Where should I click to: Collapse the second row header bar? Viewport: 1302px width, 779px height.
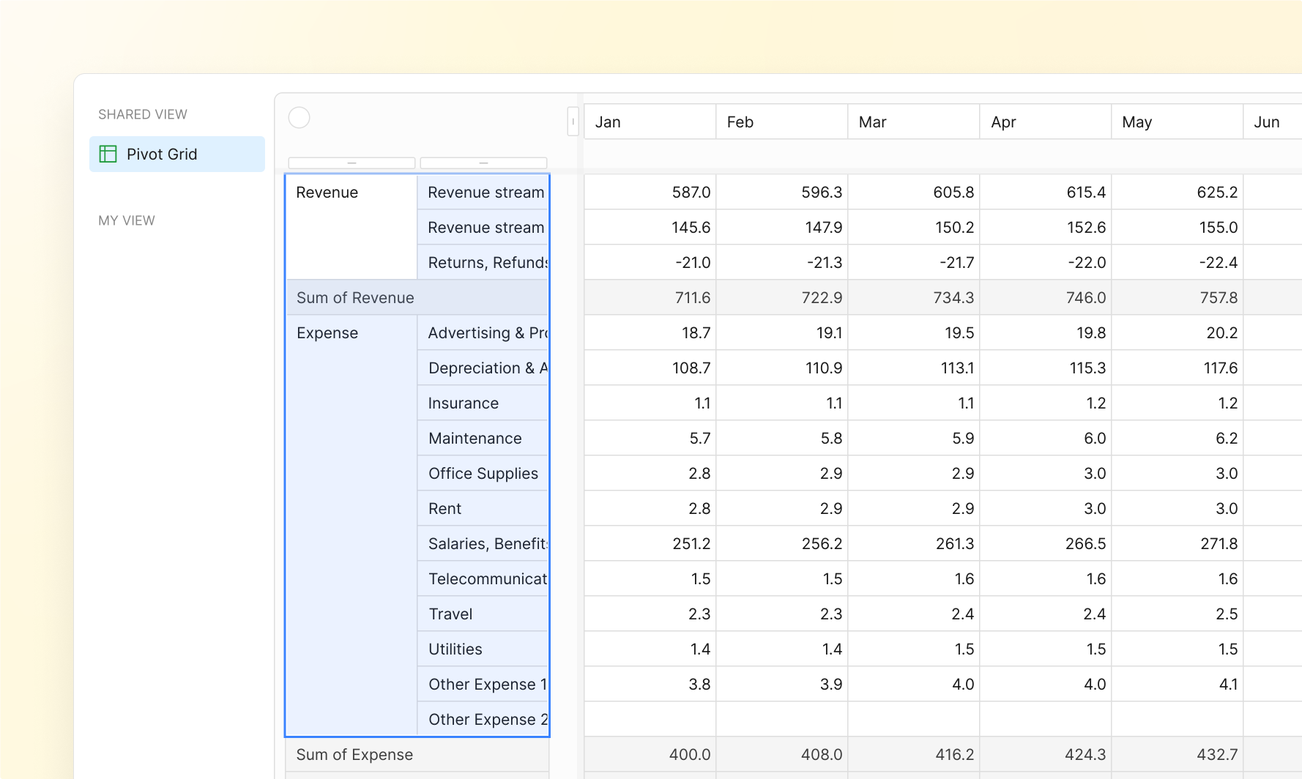[483, 163]
